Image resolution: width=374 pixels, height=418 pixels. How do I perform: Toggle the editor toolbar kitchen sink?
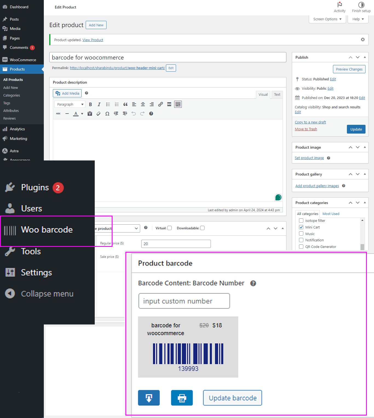coord(178,104)
